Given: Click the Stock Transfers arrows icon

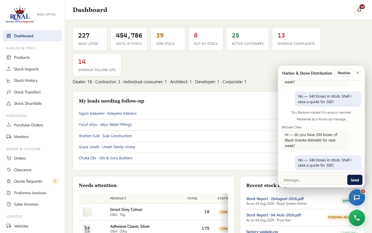Looking at the screenshot, I should point(9,92).
